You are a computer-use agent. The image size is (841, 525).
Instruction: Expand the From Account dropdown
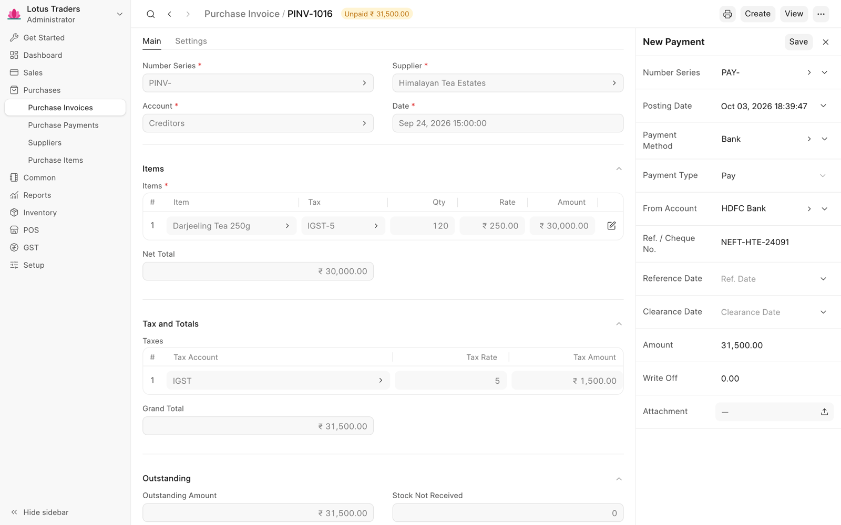click(x=824, y=209)
